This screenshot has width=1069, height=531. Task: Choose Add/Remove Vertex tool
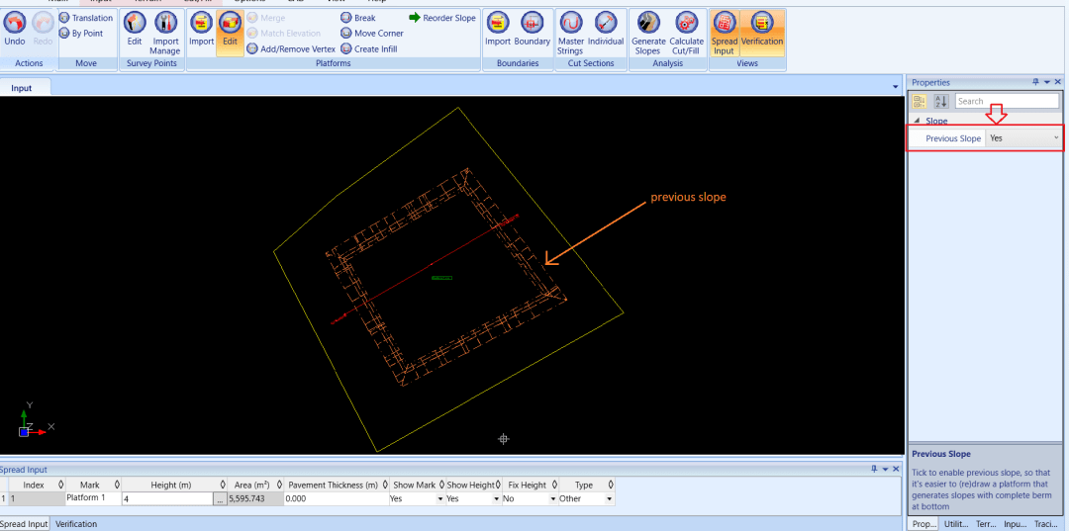coord(290,49)
